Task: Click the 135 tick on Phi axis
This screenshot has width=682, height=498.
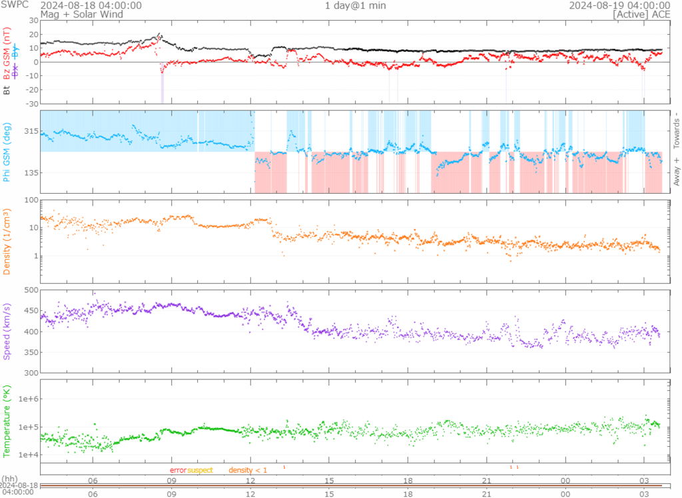Action: click(32, 172)
